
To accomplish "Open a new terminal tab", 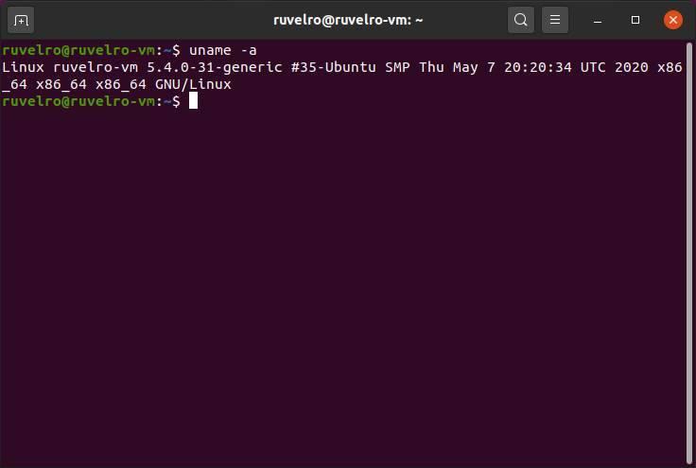I will click(x=21, y=21).
